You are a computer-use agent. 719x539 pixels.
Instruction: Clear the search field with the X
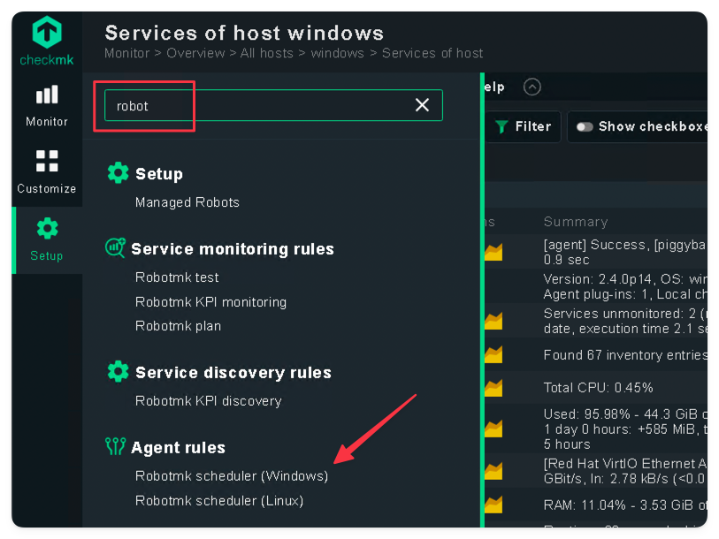422,105
